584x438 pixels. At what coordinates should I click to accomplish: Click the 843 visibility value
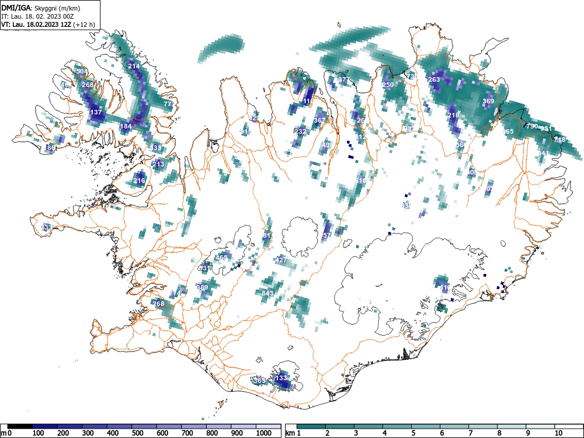[x=267, y=293]
